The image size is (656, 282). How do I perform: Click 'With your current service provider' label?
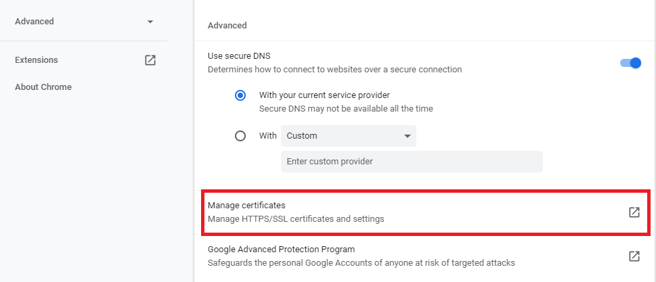coord(324,95)
